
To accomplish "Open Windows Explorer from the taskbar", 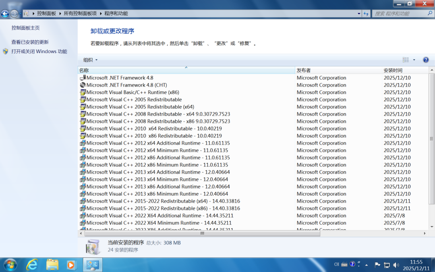I will tap(52, 265).
